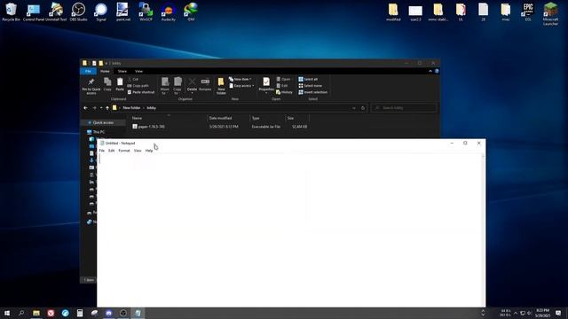This screenshot has width=568, height=319.
Task: Click Paste icon in Explorer ribbon
Action: 120,84
